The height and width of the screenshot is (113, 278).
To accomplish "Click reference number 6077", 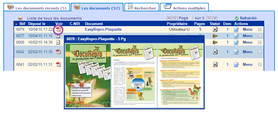I will 20,36.
